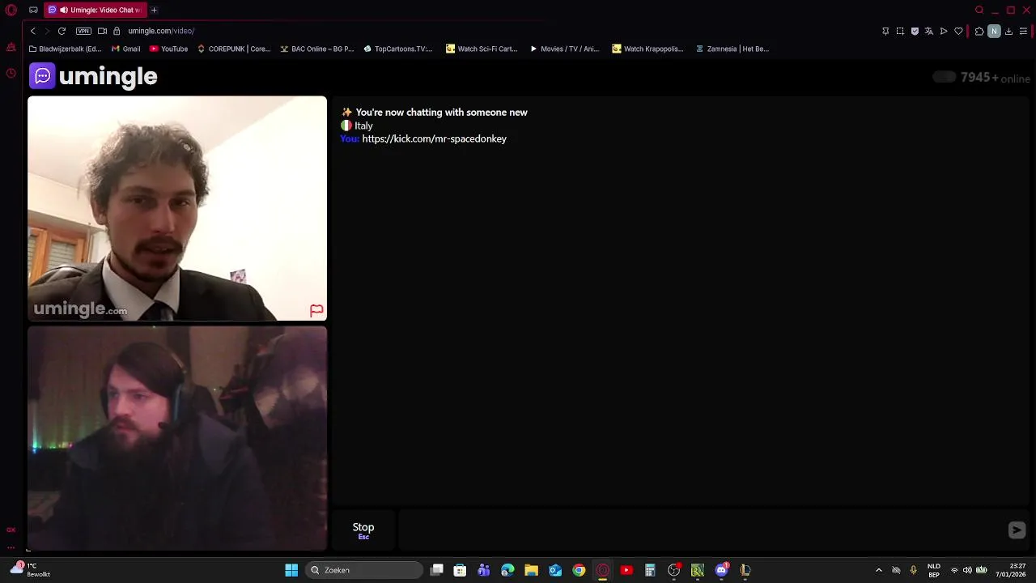
Task: Open the sidebar history clock icon
Action: [11, 73]
